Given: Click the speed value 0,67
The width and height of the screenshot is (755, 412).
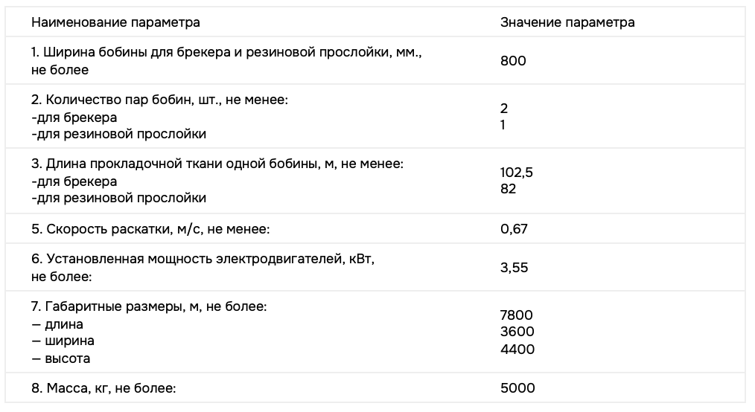Looking at the screenshot, I should click(x=514, y=228).
